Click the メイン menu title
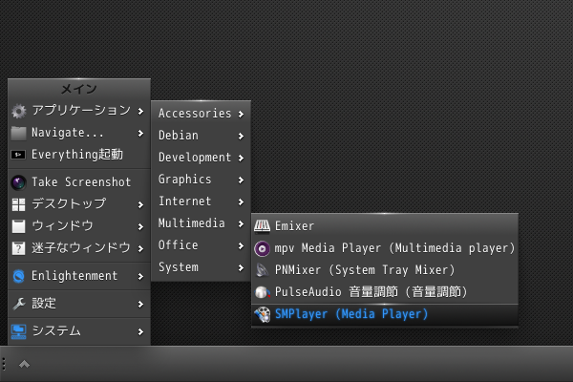573x382 pixels. point(79,89)
